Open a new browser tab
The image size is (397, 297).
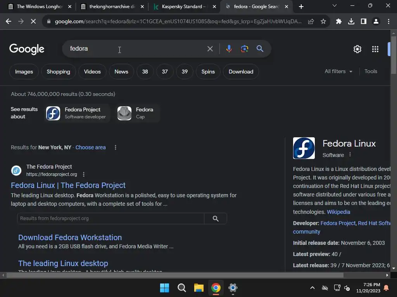(x=301, y=7)
